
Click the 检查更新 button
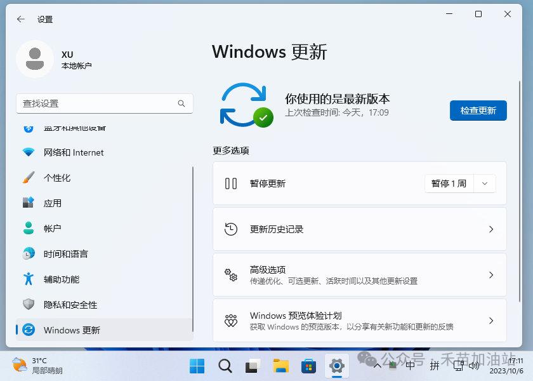coord(478,110)
